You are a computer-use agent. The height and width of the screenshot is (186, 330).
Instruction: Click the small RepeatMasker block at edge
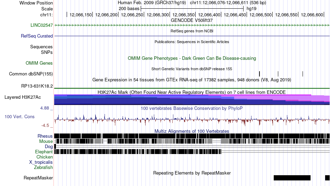point(327,178)
